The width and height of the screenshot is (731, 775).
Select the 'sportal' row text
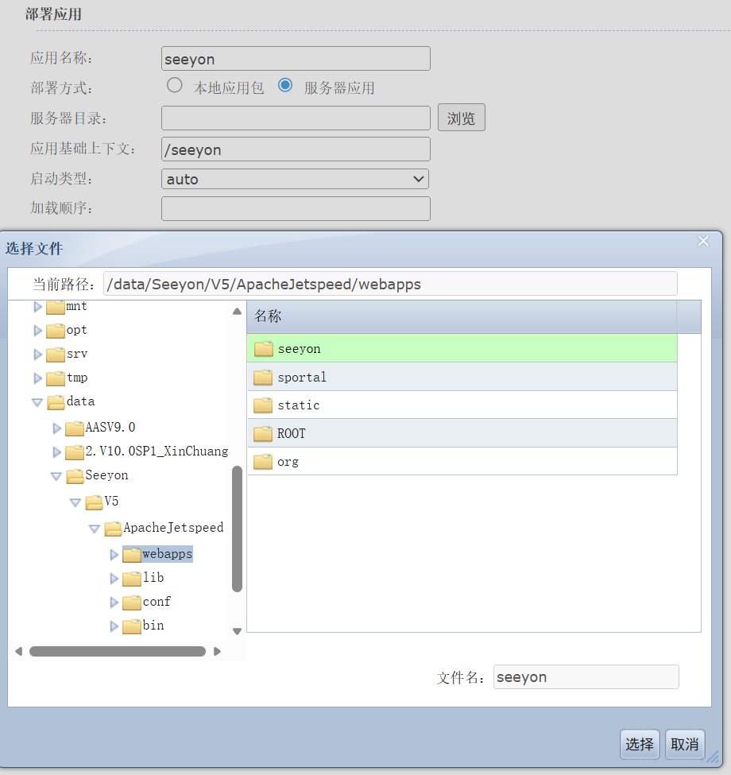(302, 377)
